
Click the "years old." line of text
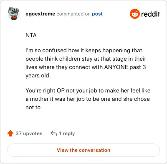38,76
